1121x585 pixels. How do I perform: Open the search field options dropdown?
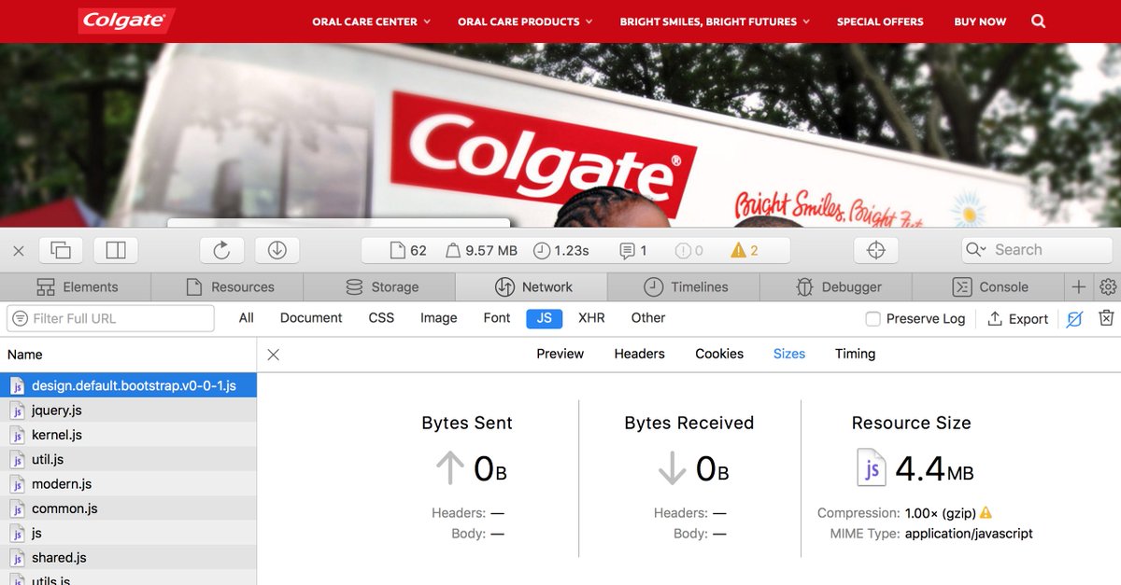pos(975,250)
